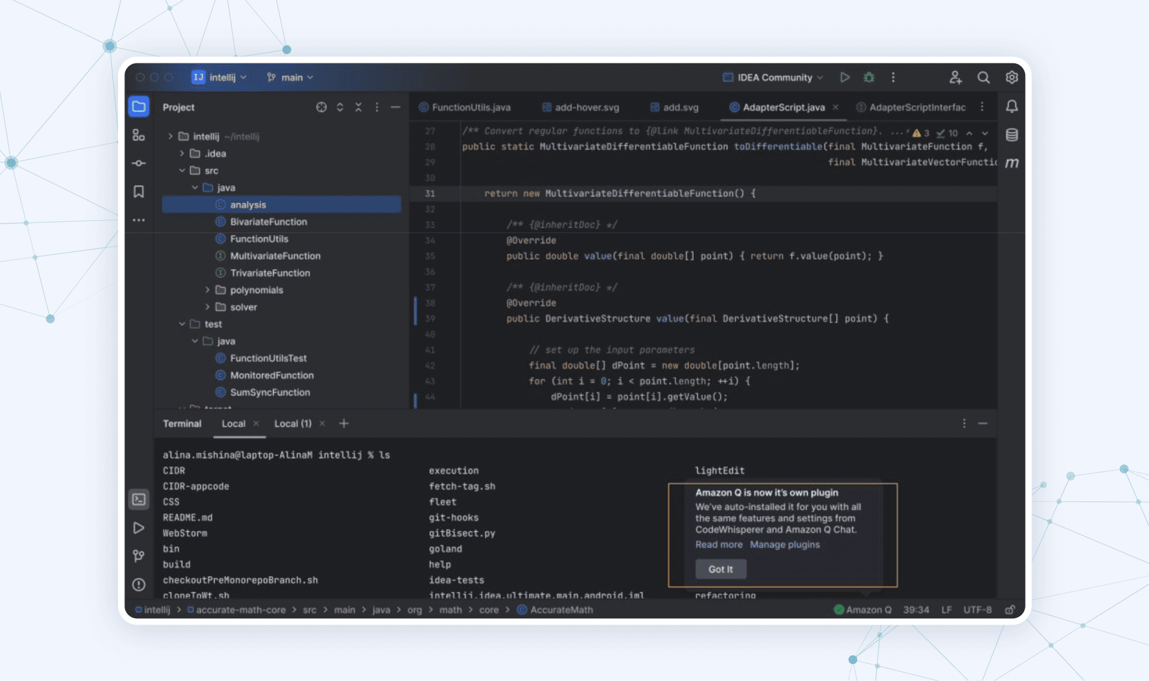Select opened file via crosshair icon

[321, 107]
